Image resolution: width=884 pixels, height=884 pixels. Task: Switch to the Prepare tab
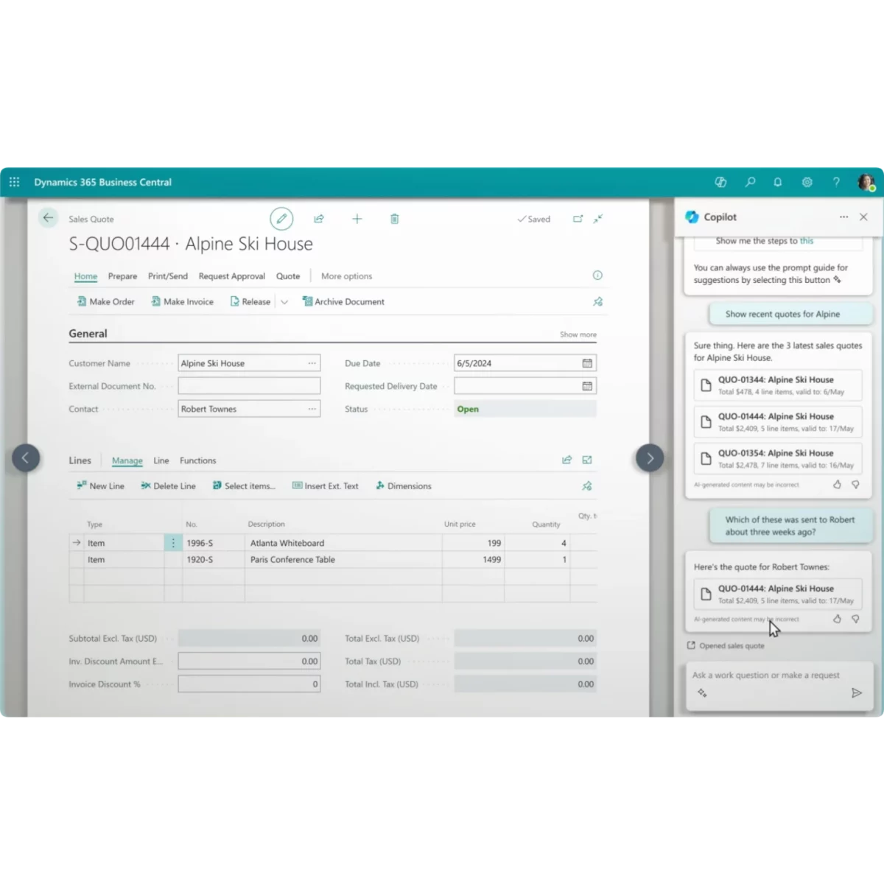[x=122, y=276]
